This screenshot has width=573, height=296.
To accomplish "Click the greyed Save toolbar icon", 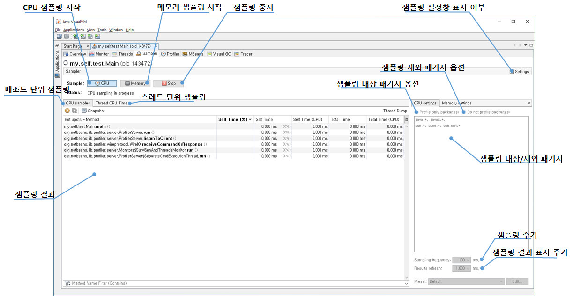I will click(67, 37).
